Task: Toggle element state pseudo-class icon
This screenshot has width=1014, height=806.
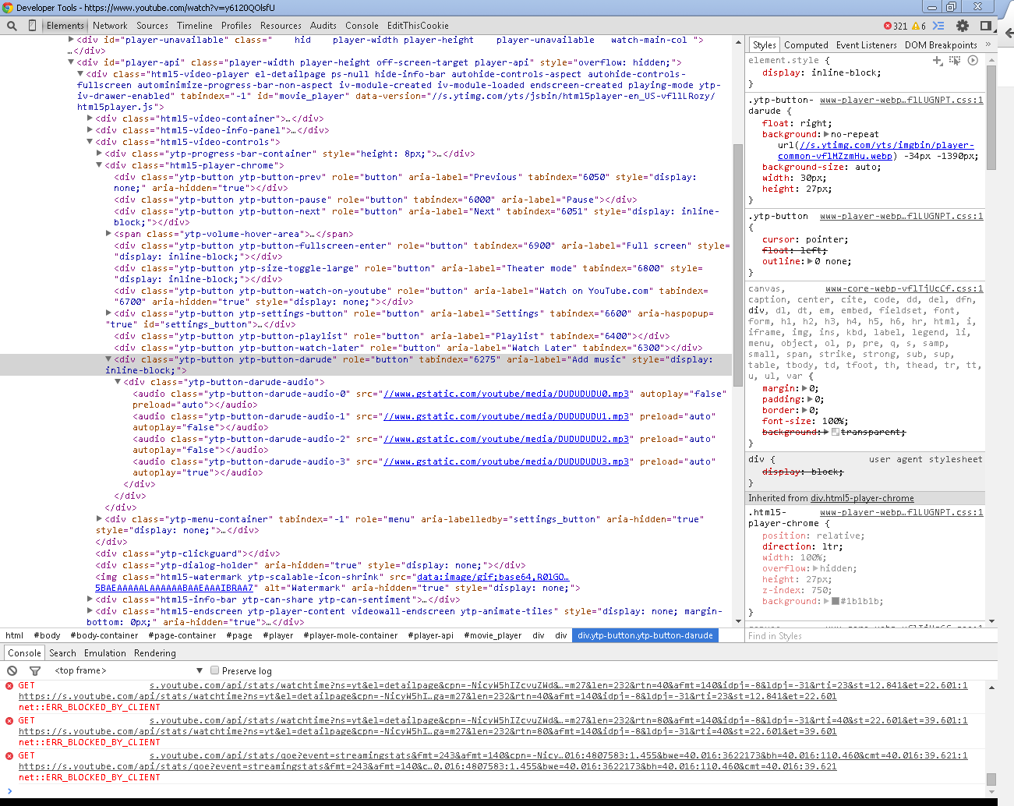Action: (955, 60)
